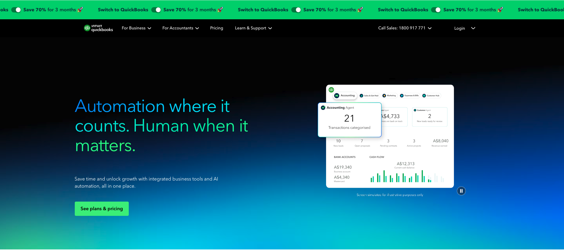Open the Learn & Support dropdown
Image resolution: width=564 pixels, height=250 pixels.
point(253,28)
